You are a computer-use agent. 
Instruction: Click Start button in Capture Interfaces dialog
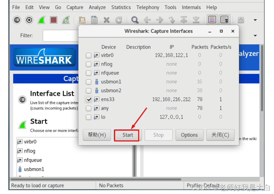pos(128,135)
